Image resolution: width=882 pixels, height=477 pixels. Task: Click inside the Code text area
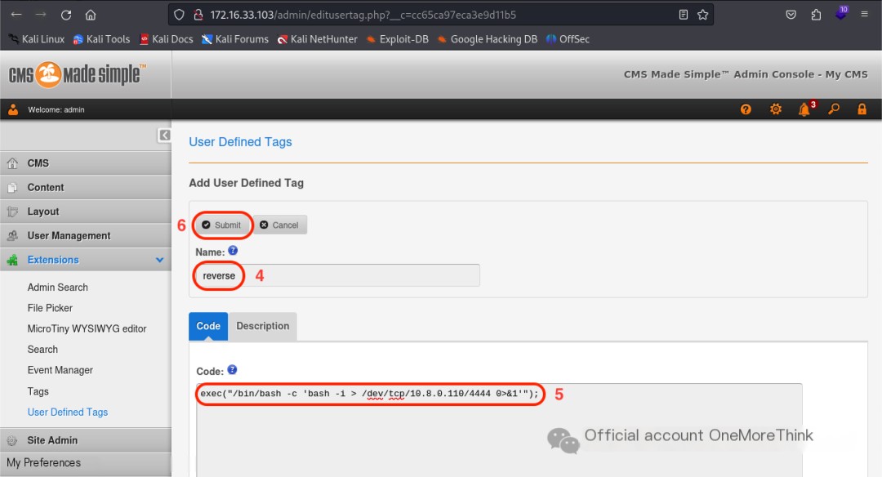(499, 430)
